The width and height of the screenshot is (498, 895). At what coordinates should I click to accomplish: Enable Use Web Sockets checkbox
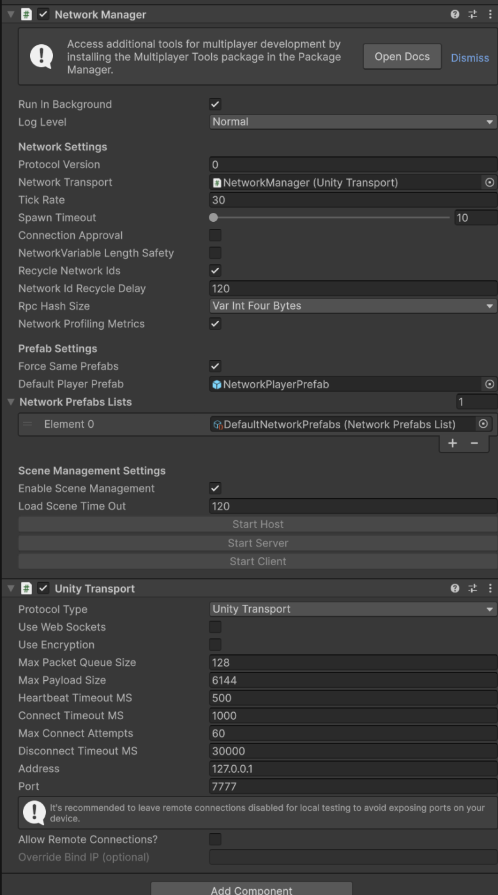click(216, 627)
